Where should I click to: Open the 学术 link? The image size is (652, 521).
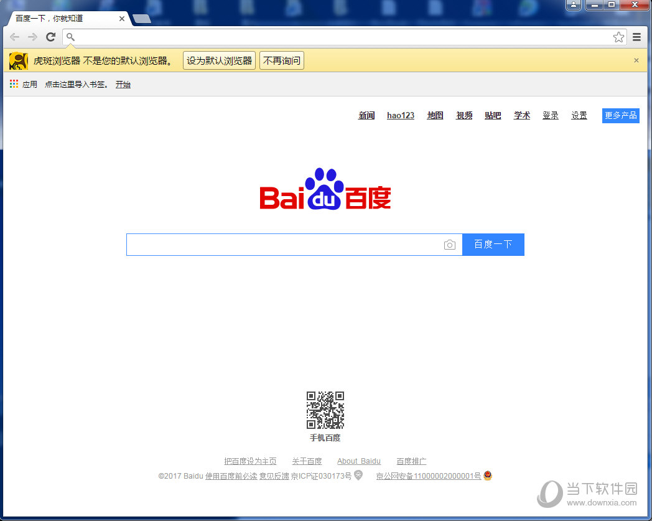pos(522,115)
